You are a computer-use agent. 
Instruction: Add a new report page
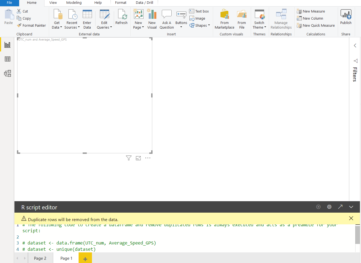point(85,258)
